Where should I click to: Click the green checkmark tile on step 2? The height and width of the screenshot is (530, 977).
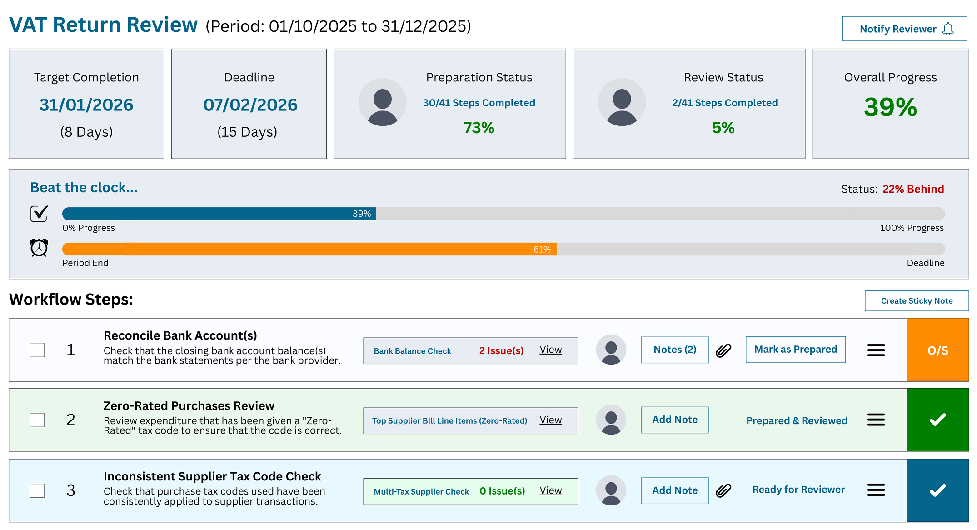(938, 420)
